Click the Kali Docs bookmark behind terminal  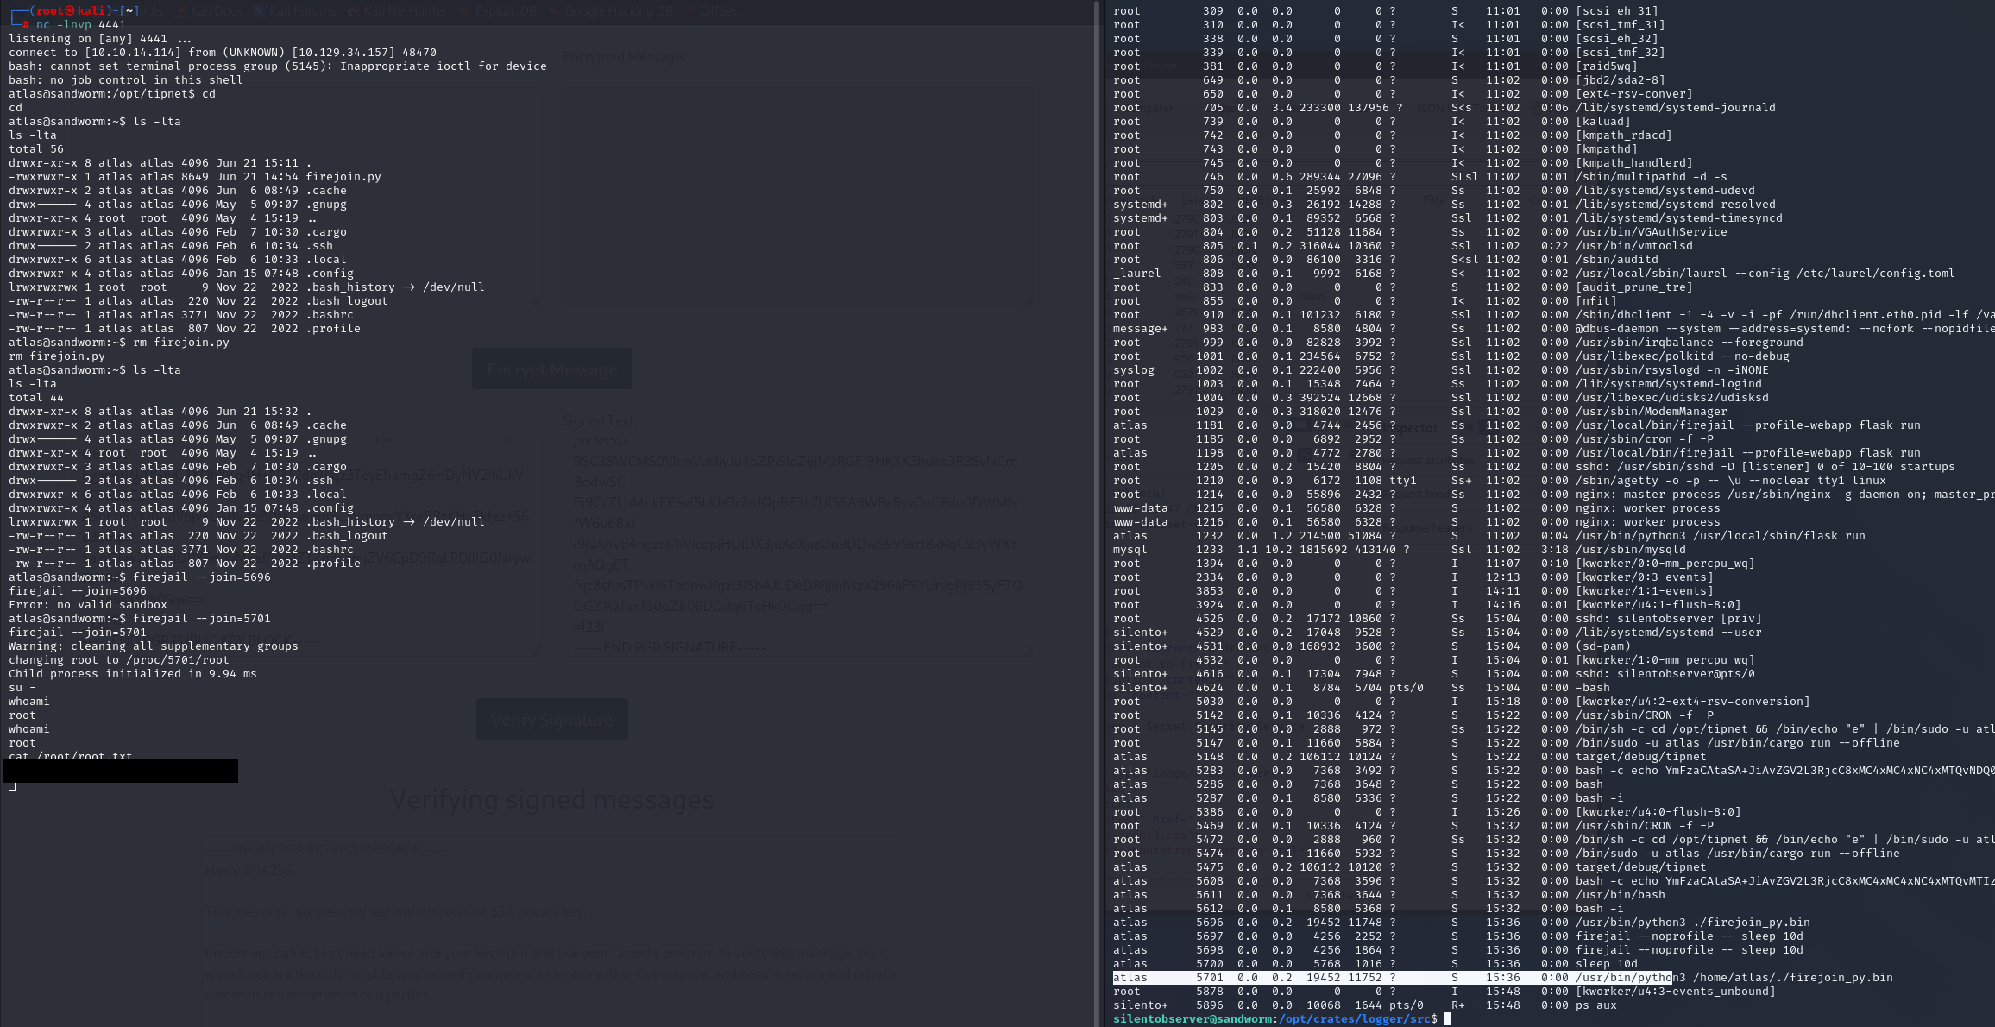tap(210, 11)
